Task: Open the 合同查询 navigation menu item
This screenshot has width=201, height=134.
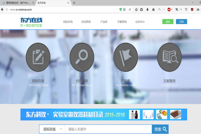Action: pyautogui.click(x=86, y=22)
